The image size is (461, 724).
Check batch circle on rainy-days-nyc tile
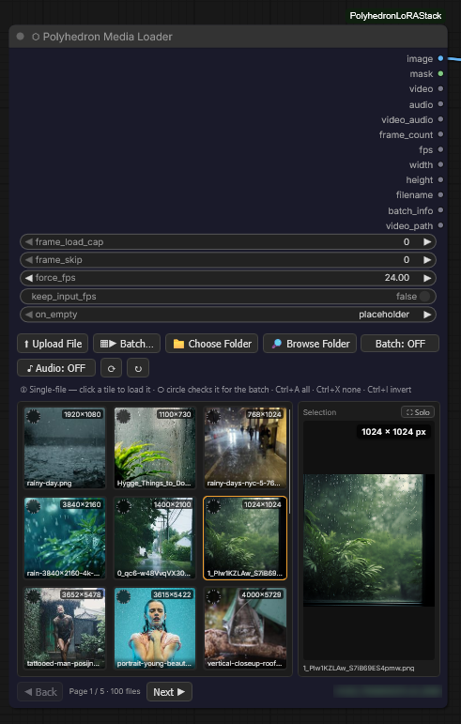click(213, 417)
